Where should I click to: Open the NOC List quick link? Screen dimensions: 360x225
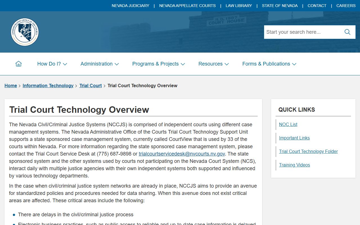click(x=288, y=124)
